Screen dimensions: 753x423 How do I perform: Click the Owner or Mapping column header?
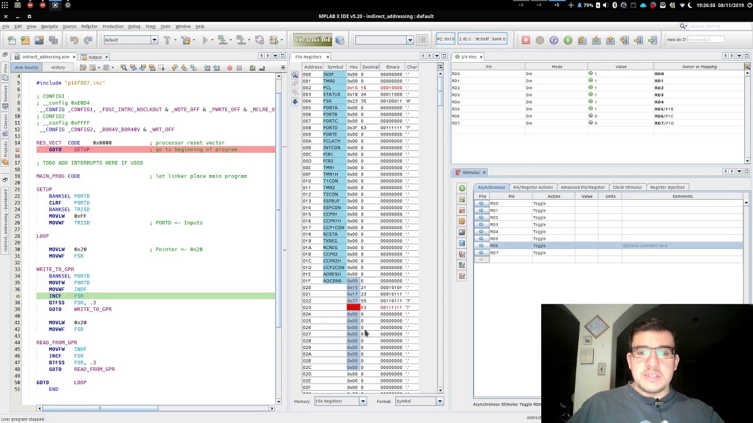point(699,67)
